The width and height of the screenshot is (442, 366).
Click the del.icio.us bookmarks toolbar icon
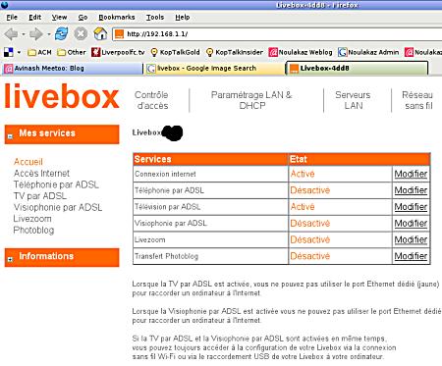point(8,52)
